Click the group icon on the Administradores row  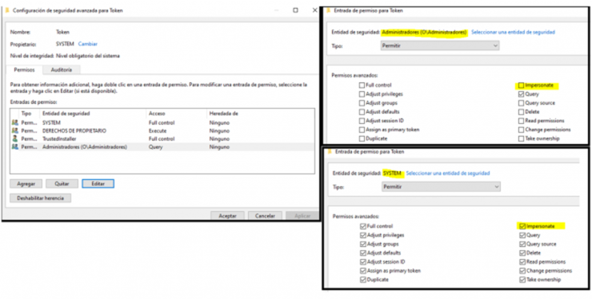[15, 147]
